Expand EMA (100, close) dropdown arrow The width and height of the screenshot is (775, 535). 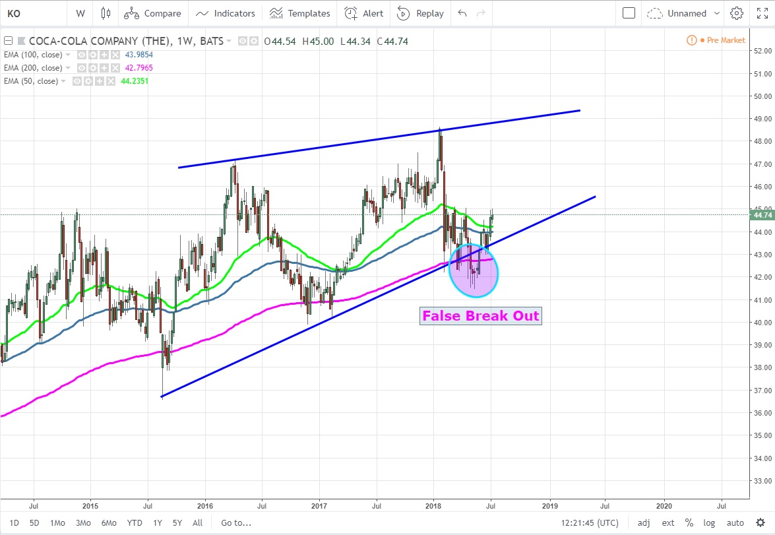pyautogui.click(x=68, y=54)
